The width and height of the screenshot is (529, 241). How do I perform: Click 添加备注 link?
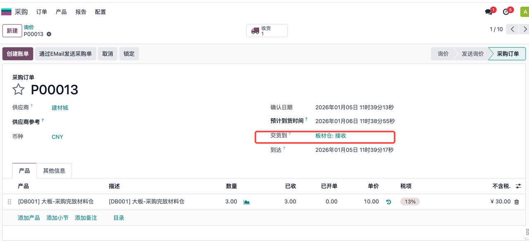(86, 218)
